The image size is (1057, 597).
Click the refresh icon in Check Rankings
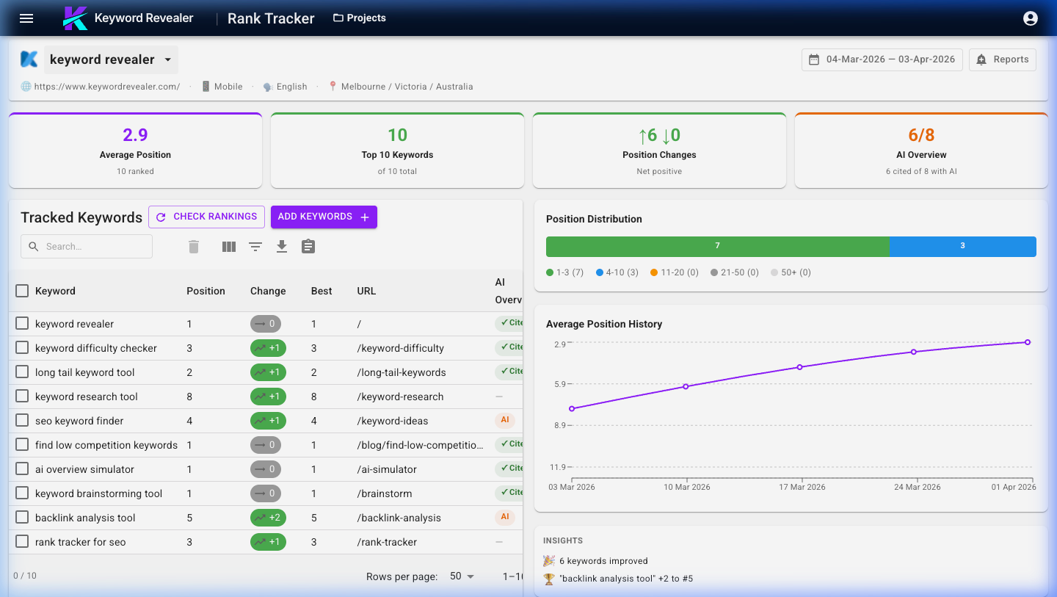coord(161,217)
